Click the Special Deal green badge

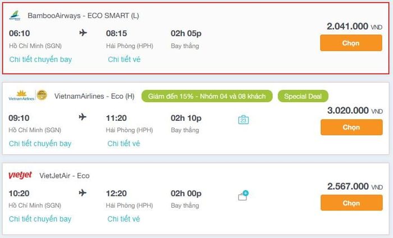point(303,96)
